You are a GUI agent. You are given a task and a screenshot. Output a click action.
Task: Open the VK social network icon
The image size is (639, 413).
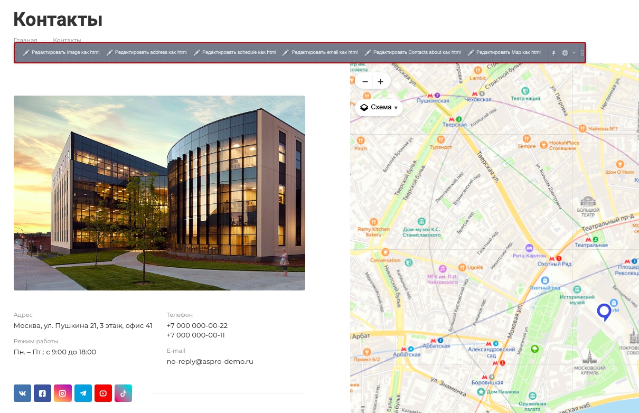(22, 393)
